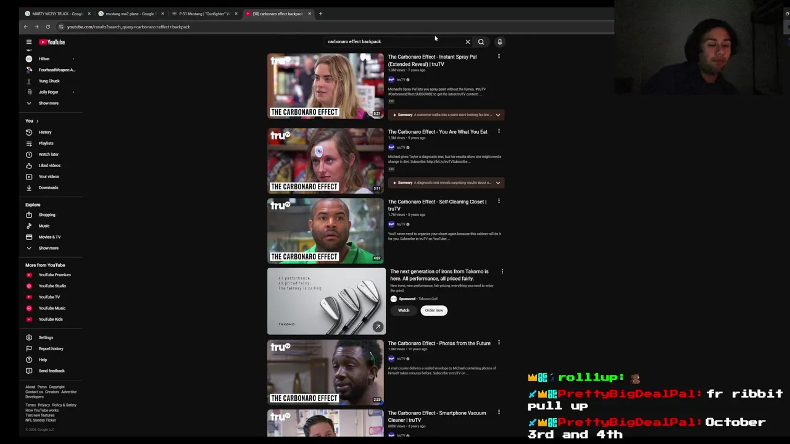Open more options for You Are What You Eat
This screenshot has height=444, width=790.
[x=499, y=131]
